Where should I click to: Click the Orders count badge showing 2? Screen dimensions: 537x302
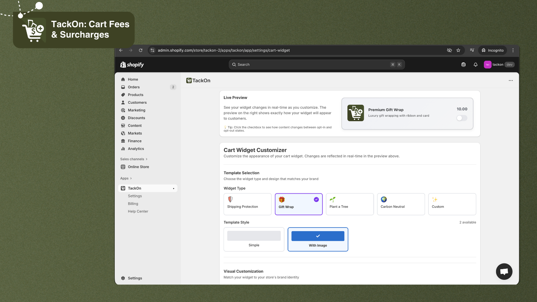coord(173,87)
